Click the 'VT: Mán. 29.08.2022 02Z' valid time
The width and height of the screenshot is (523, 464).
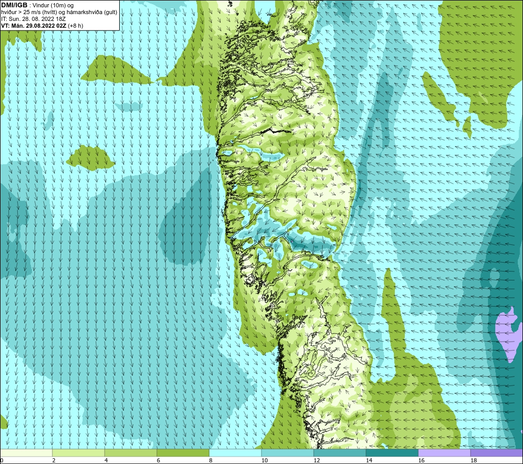coord(33,25)
